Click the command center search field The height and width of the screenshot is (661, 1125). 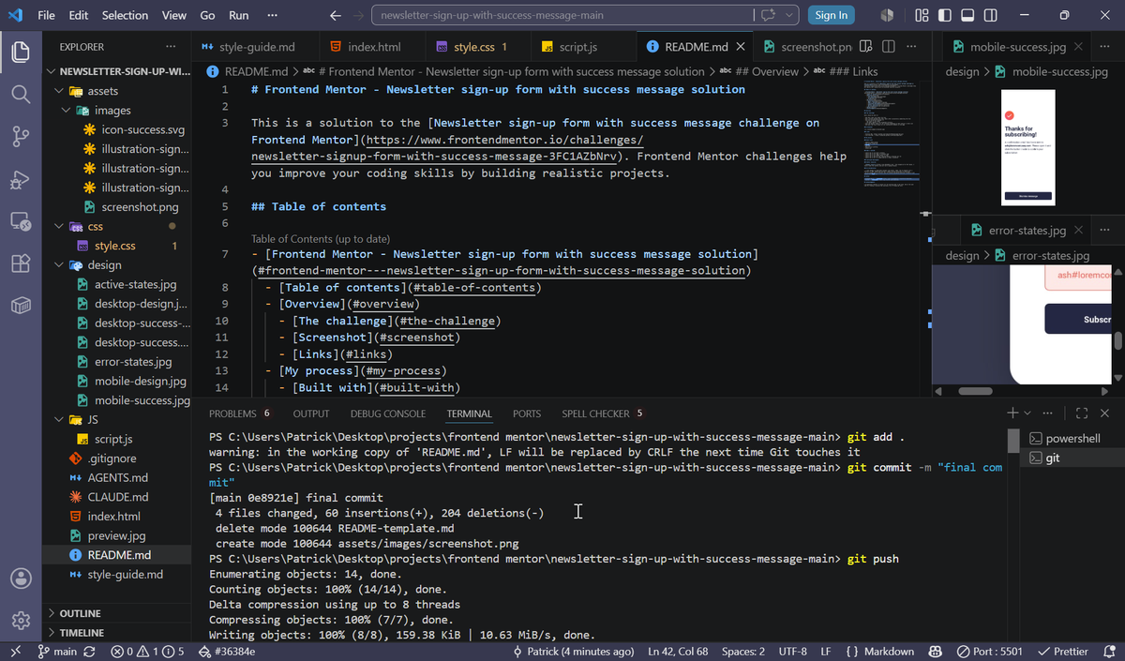[562, 15]
